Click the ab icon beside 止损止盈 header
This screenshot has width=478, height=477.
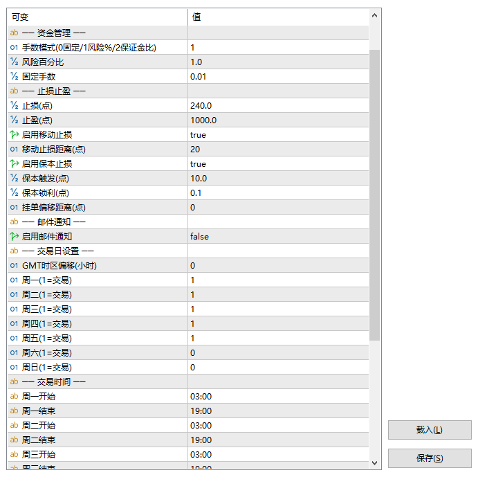click(x=14, y=91)
